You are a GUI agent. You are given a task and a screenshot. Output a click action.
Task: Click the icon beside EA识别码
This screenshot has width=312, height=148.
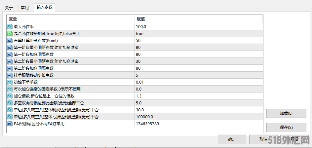10,124
